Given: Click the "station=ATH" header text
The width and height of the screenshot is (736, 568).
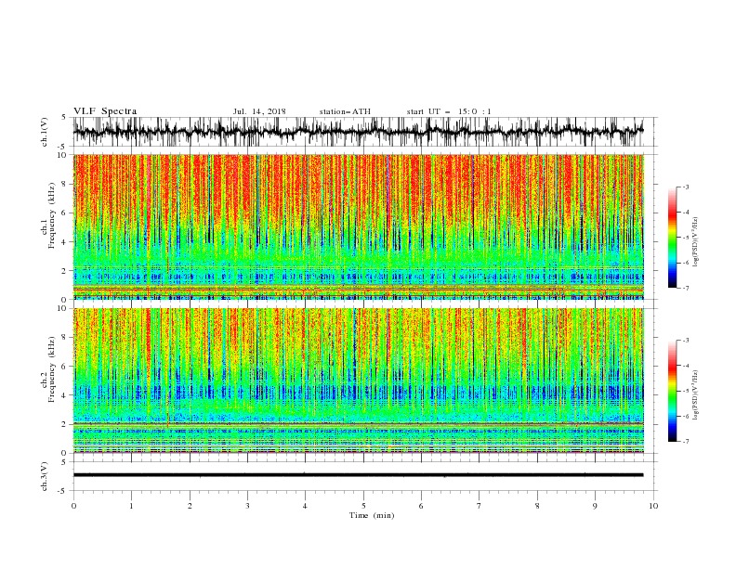Looking at the screenshot, I should (345, 111).
